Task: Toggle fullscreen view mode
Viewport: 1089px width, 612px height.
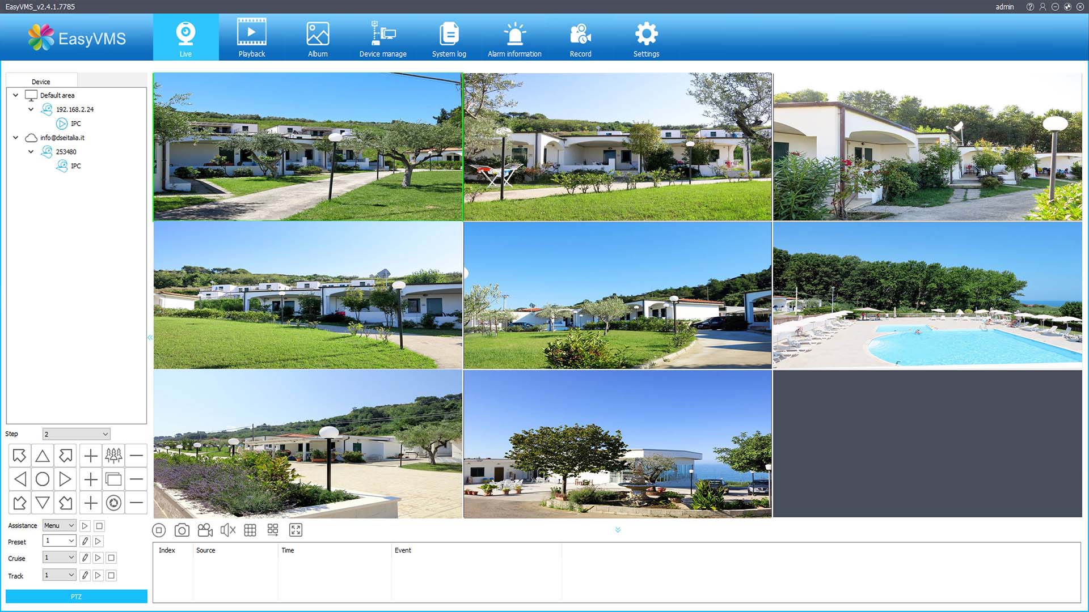Action: tap(296, 530)
